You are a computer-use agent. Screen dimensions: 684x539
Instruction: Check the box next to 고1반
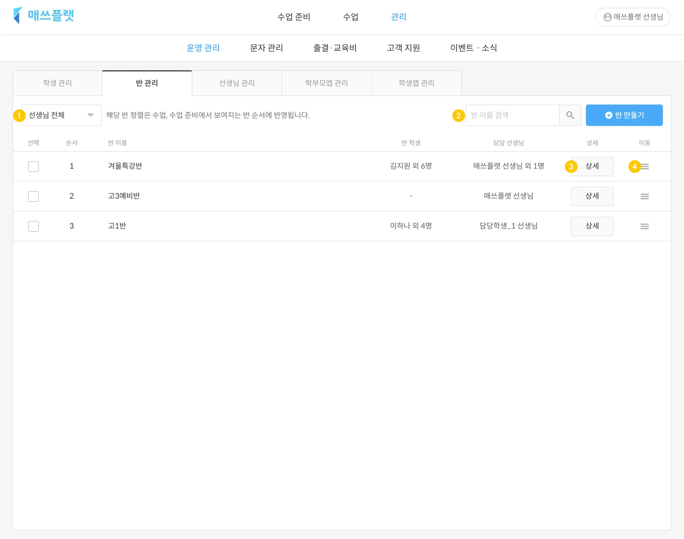[x=33, y=226]
